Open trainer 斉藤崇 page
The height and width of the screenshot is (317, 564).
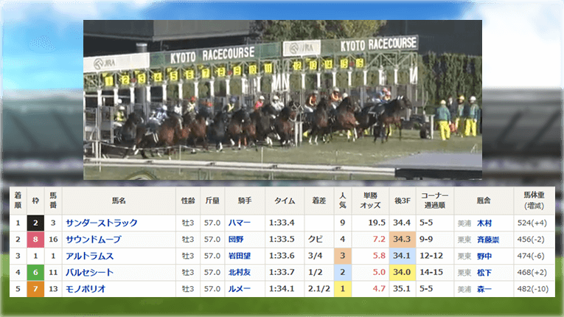tap(487, 240)
